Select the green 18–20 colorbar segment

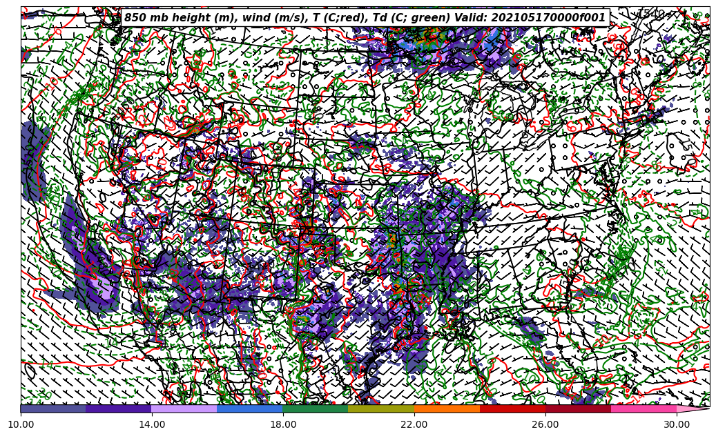(316, 408)
